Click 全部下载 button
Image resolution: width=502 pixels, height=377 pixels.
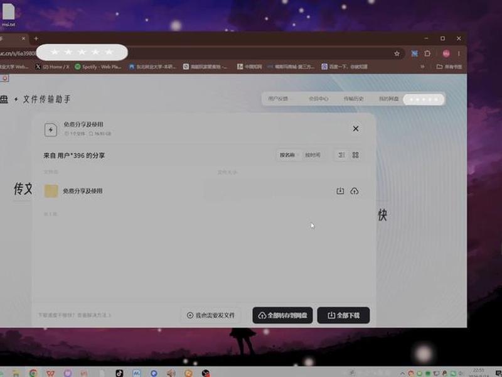click(x=343, y=315)
